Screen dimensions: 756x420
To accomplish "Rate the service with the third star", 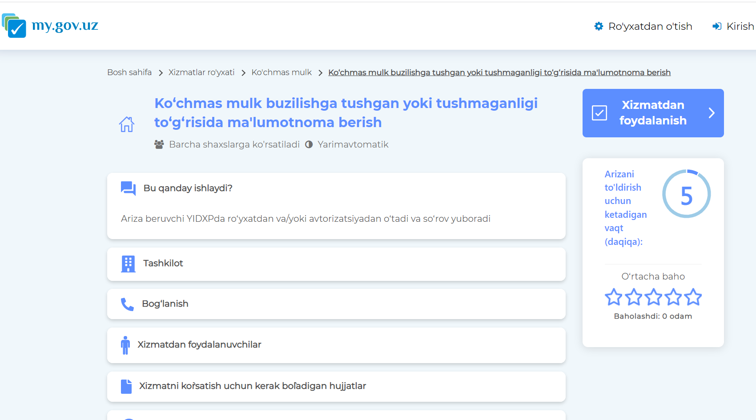I will (x=653, y=297).
